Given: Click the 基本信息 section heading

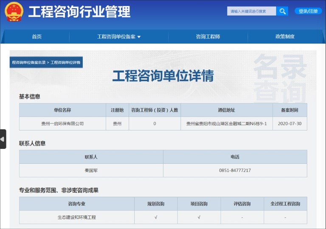Looking at the screenshot, I should 30,96.
